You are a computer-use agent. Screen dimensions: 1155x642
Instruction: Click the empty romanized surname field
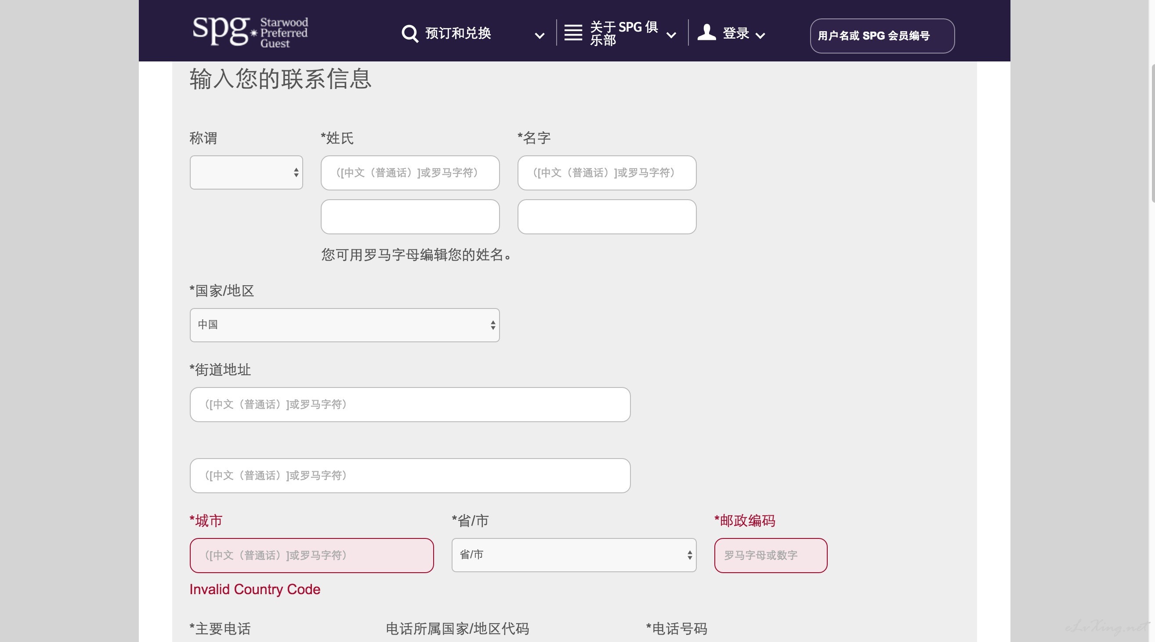click(410, 217)
